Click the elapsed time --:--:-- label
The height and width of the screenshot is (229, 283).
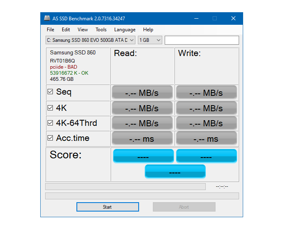[x=222, y=187]
